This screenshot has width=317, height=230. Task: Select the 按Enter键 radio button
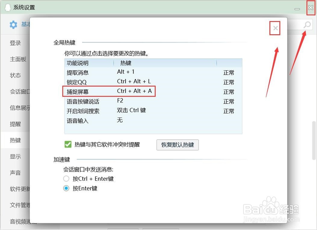[66, 188]
